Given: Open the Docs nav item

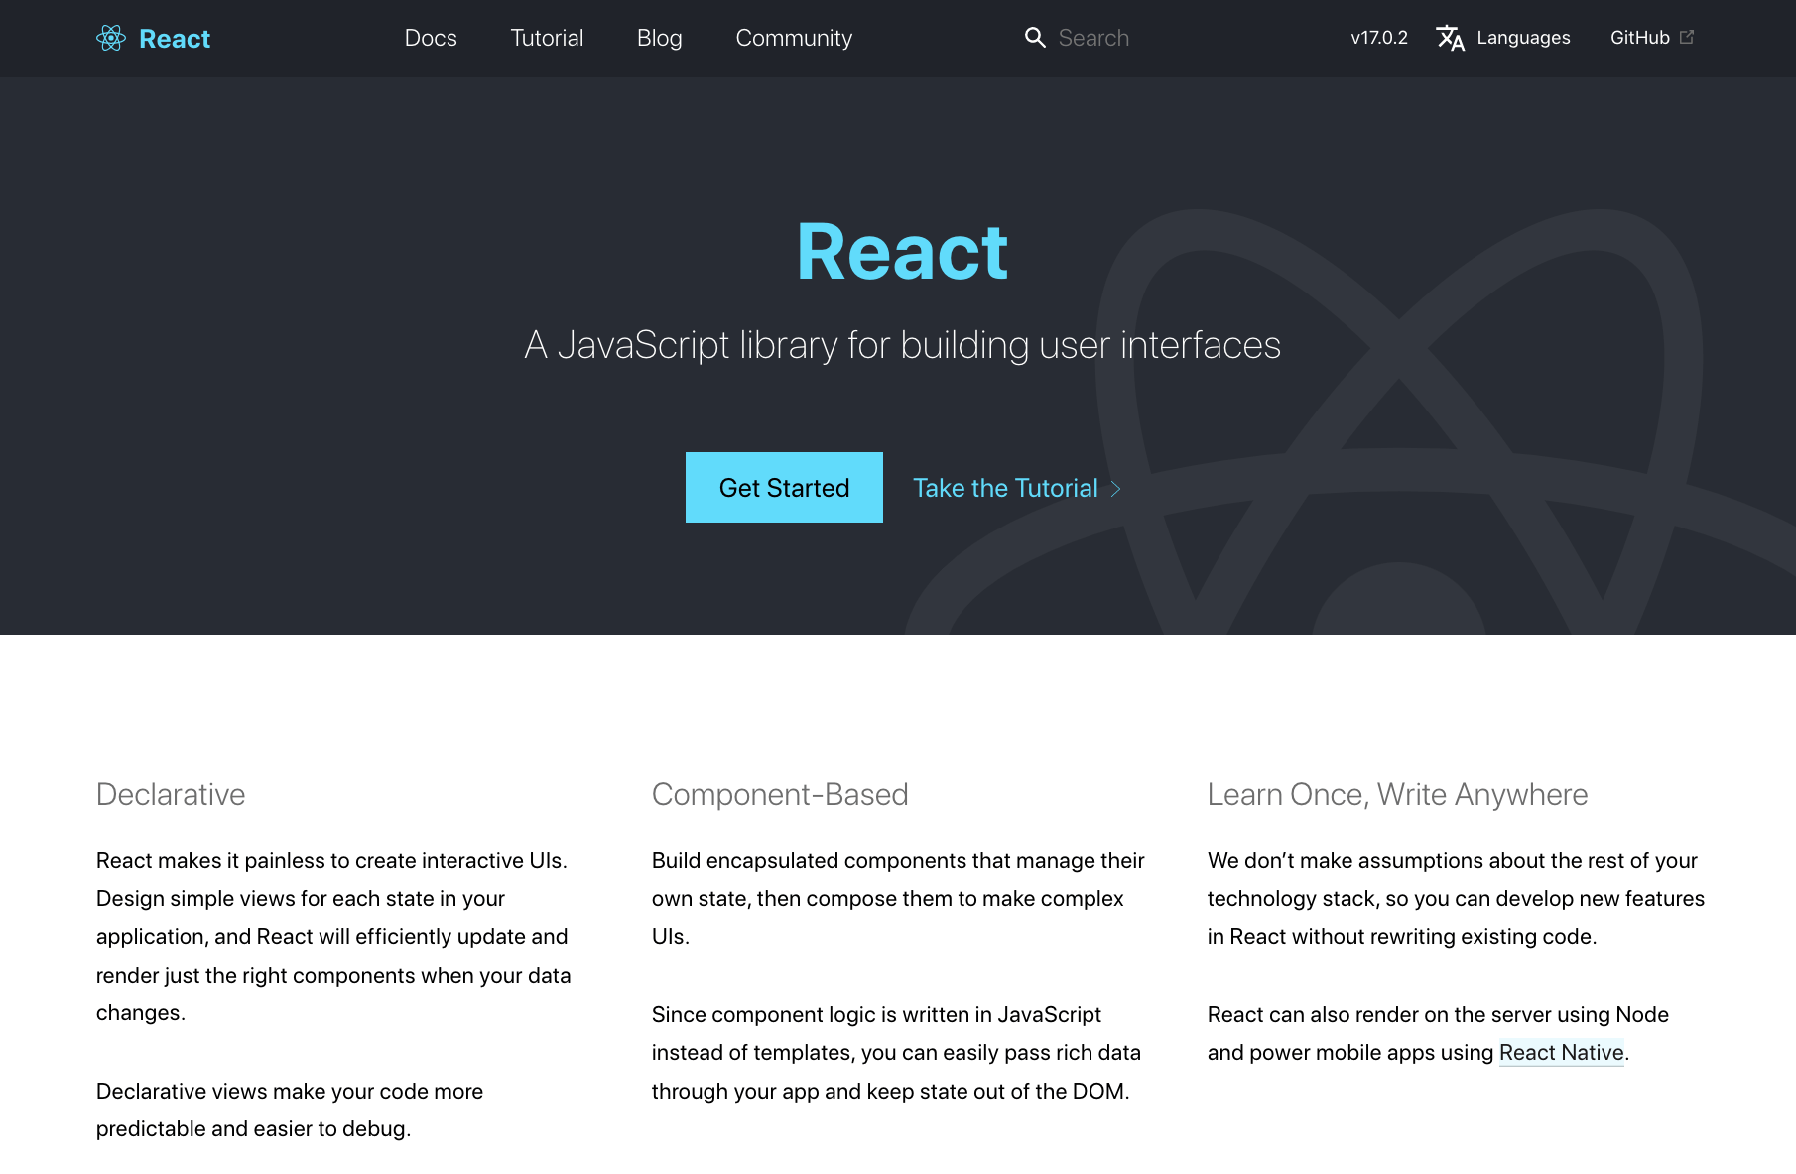Looking at the screenshot, I should [431, 38].
